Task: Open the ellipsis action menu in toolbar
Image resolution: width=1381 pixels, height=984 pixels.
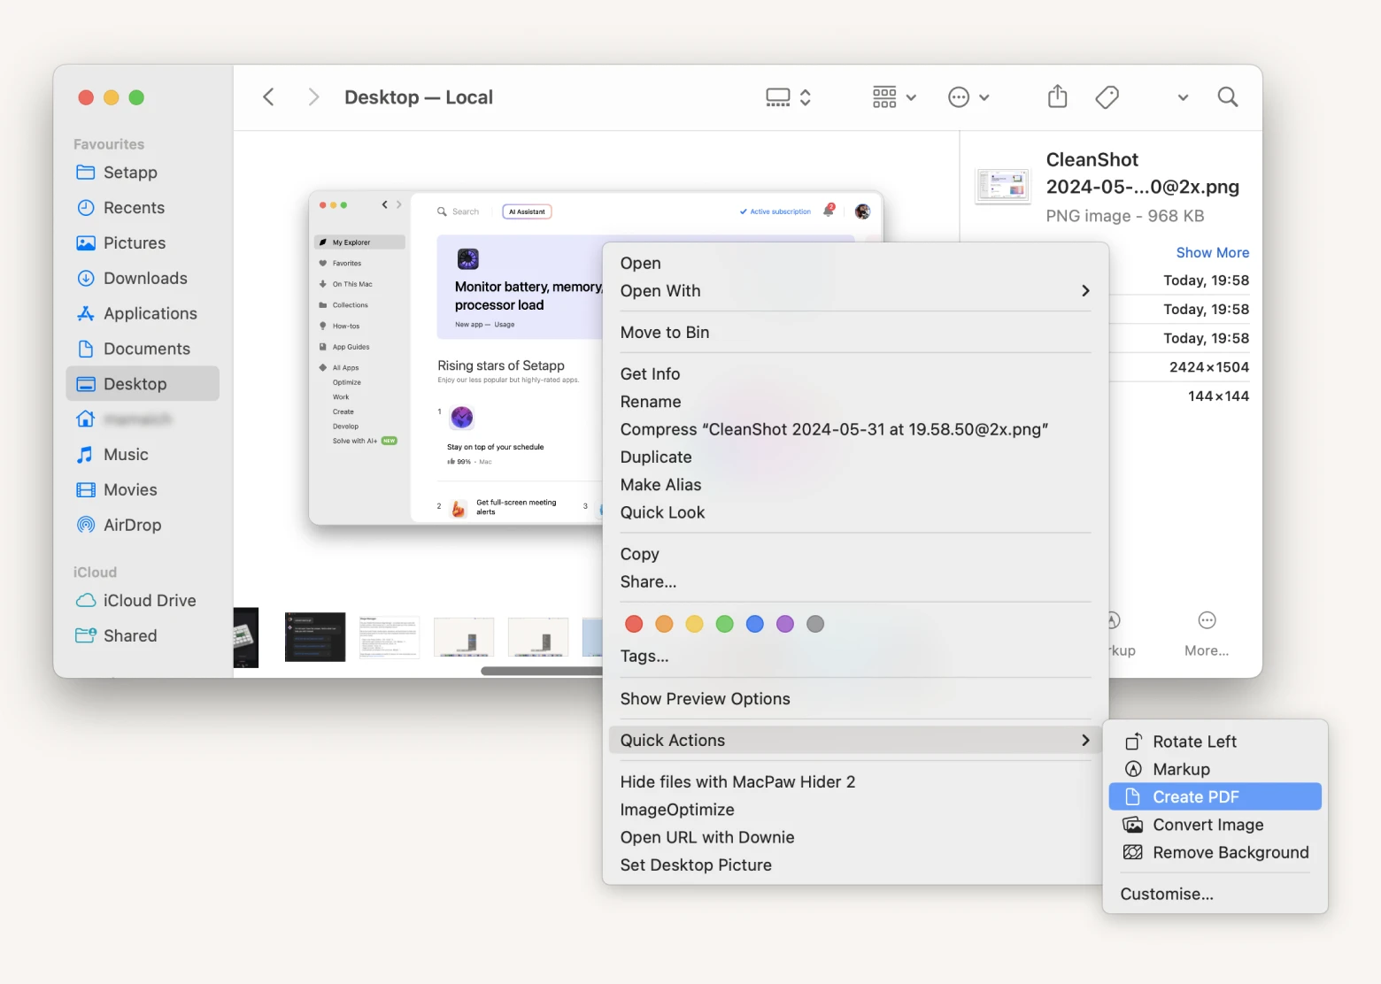Action: pyautogui.click(x=968, y=97)
